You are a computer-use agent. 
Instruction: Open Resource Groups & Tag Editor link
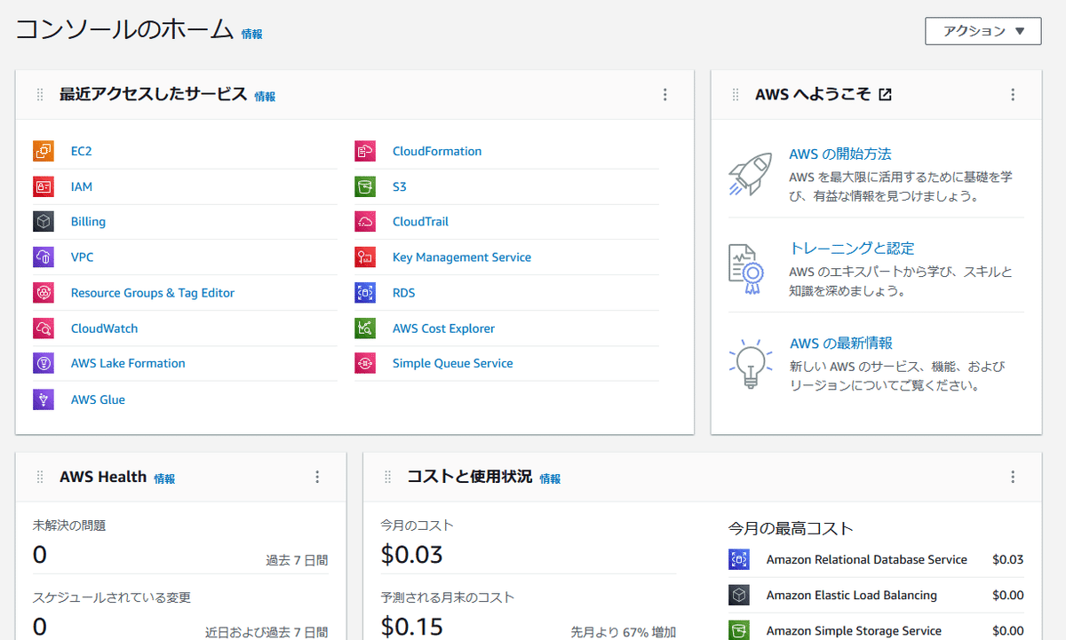pyautogui.click(x=153, y=293)
